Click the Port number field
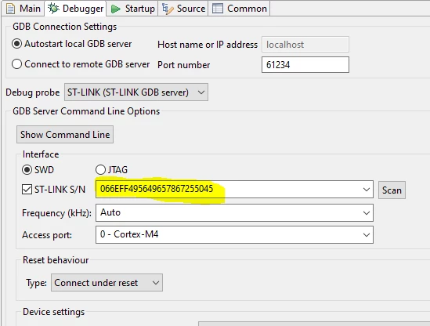Viewport: 430px width, 326px height. click(305, 65)
